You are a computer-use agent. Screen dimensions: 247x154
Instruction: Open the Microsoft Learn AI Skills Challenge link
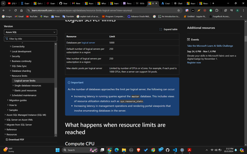(210, 46)
